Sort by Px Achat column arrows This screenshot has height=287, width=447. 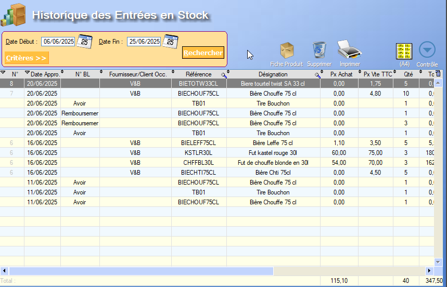360,72
